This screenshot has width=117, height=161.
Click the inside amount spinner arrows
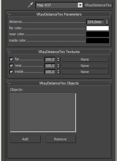[59, 72]
